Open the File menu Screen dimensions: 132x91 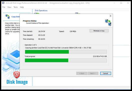pos(4,7)
